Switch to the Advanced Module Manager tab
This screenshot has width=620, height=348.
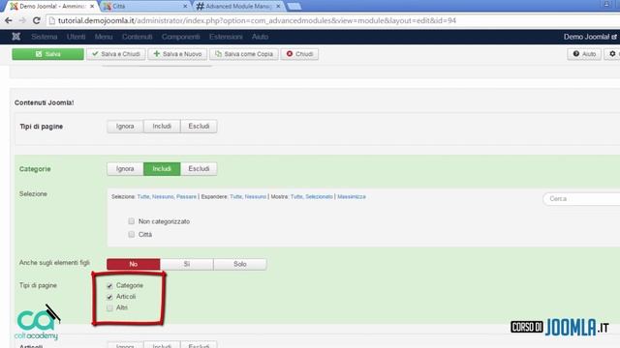tap(238, 7)
